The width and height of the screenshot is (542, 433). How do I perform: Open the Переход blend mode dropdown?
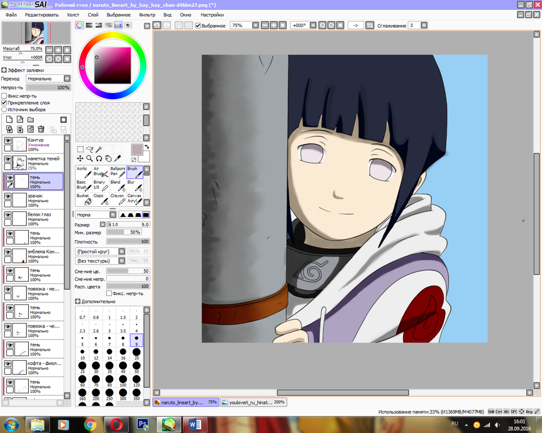67,79
